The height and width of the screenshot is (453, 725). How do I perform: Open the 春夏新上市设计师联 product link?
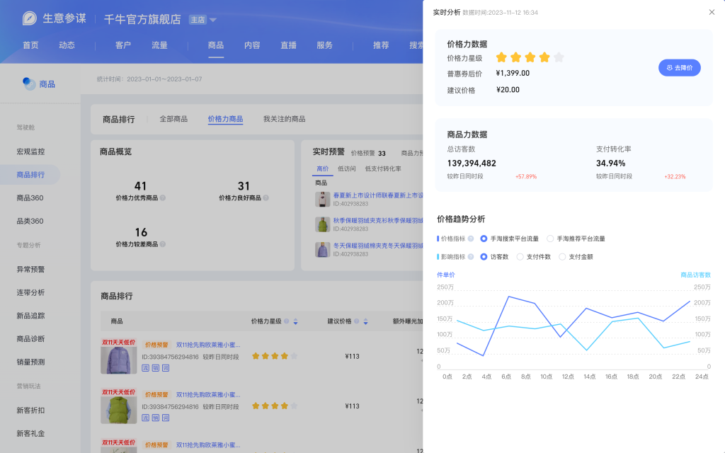point(378,195)
